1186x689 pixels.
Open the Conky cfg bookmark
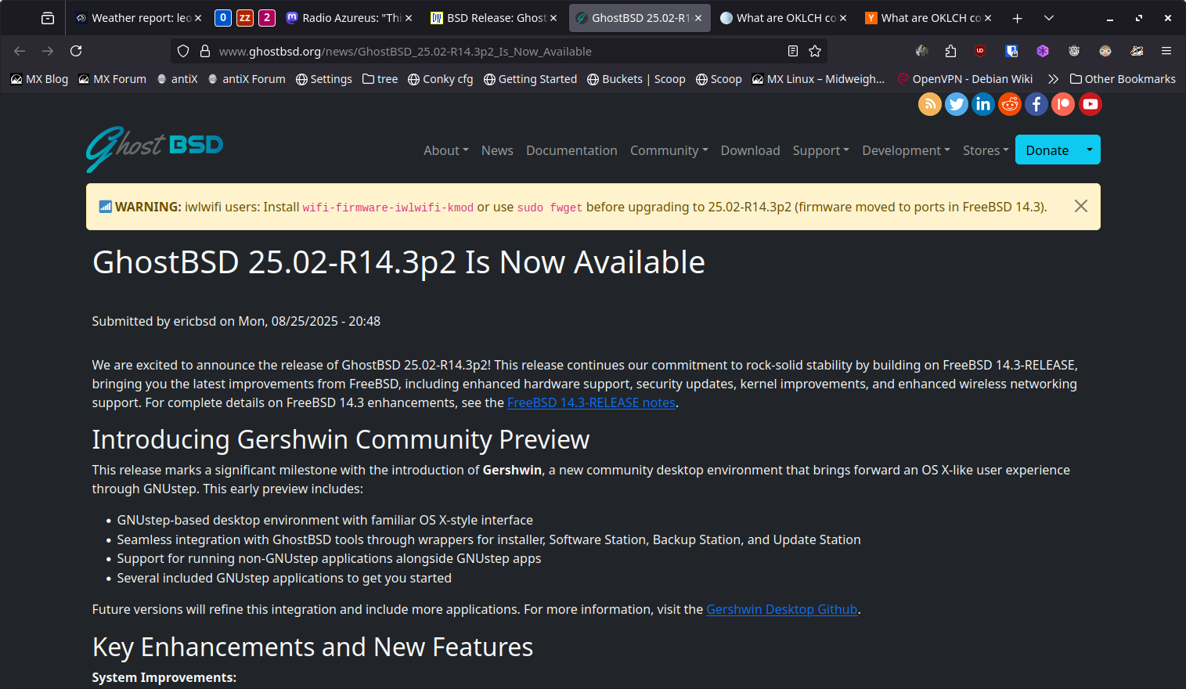point(440,79)
